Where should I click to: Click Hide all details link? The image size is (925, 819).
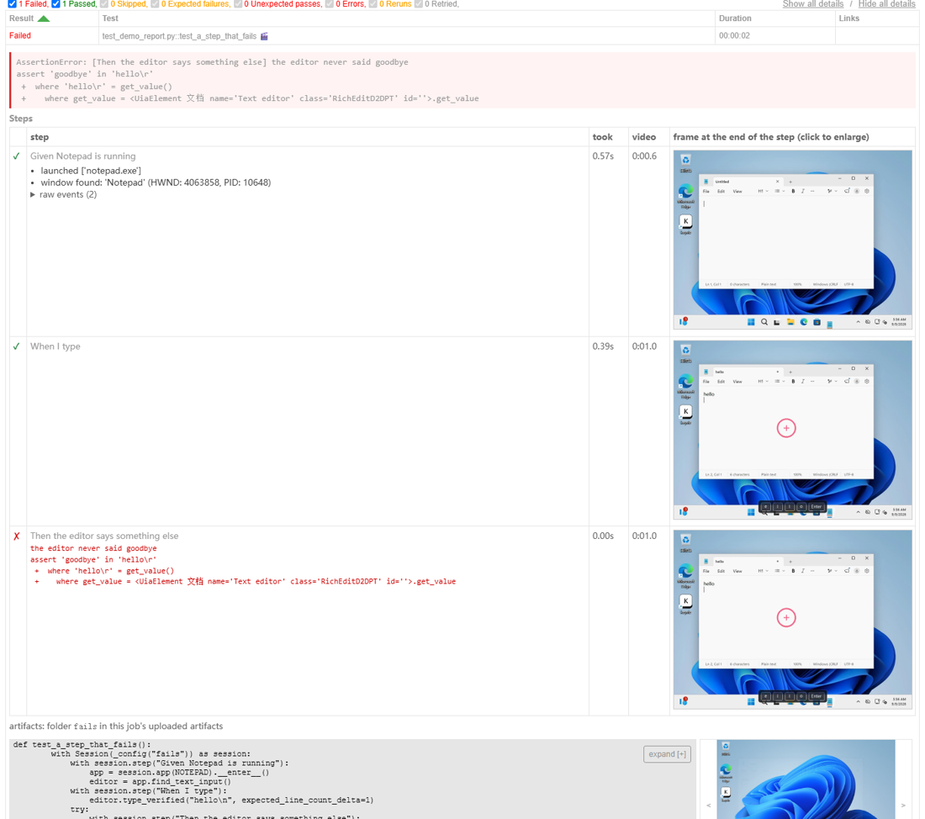click(x=886, y=4)
